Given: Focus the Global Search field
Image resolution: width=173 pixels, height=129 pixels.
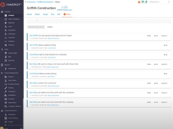Looking at the screenshot, I should pyautogui.click(x=158, y=2).
